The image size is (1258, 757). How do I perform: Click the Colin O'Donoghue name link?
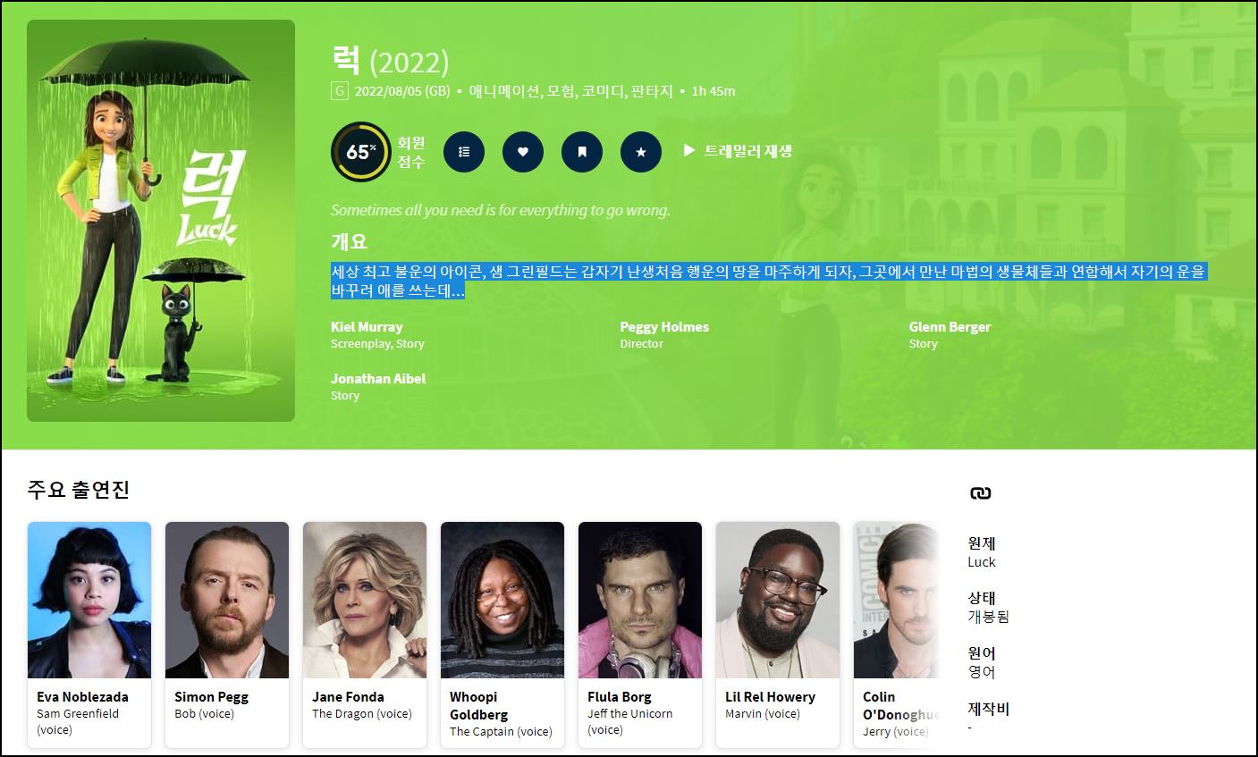[x=900, y=705]
